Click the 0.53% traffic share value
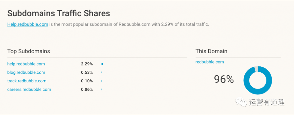 tap(87, 72)
